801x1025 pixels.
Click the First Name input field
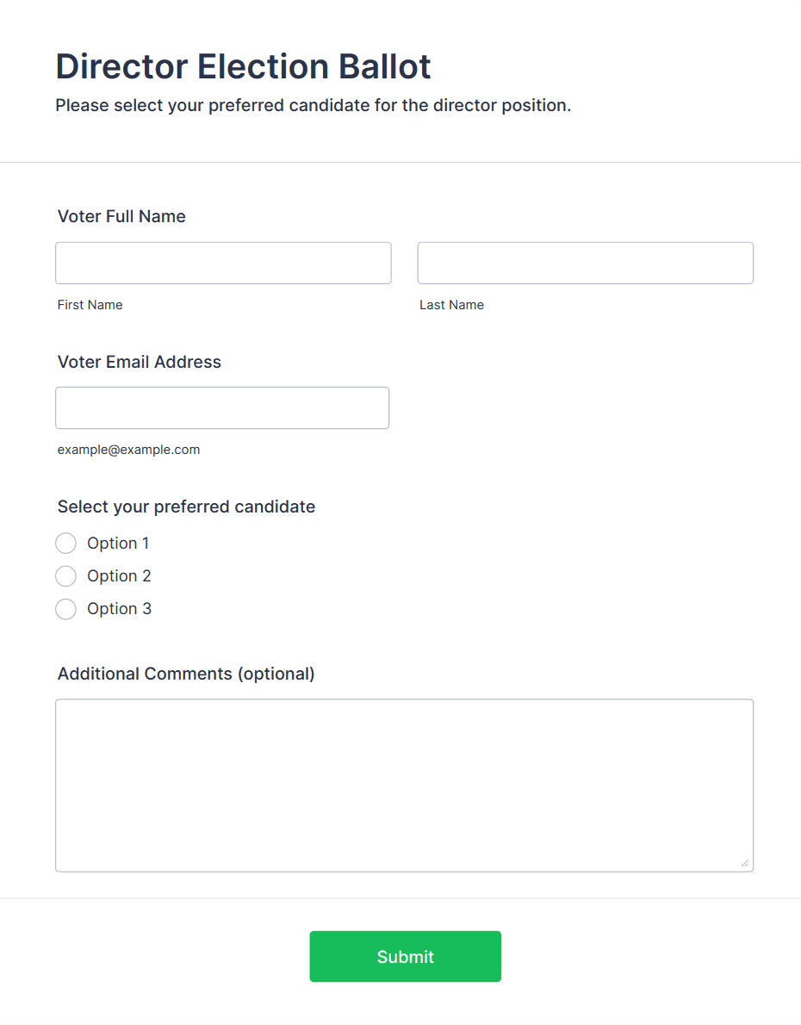coord(223,263)
